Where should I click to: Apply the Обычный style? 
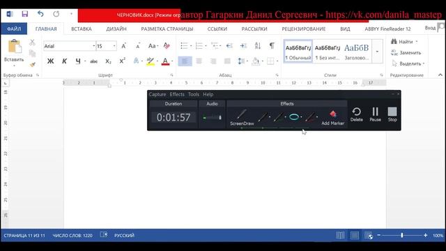coord(298,52)
